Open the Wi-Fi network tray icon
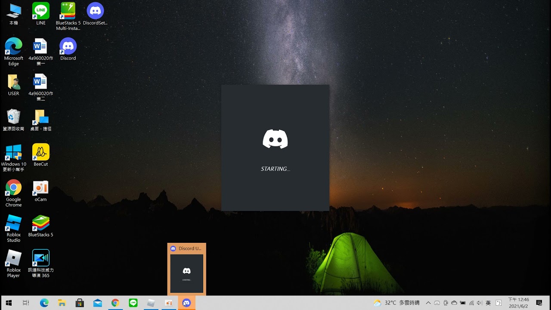This screenshot has width=551, height=310. [x=471, y=303]
